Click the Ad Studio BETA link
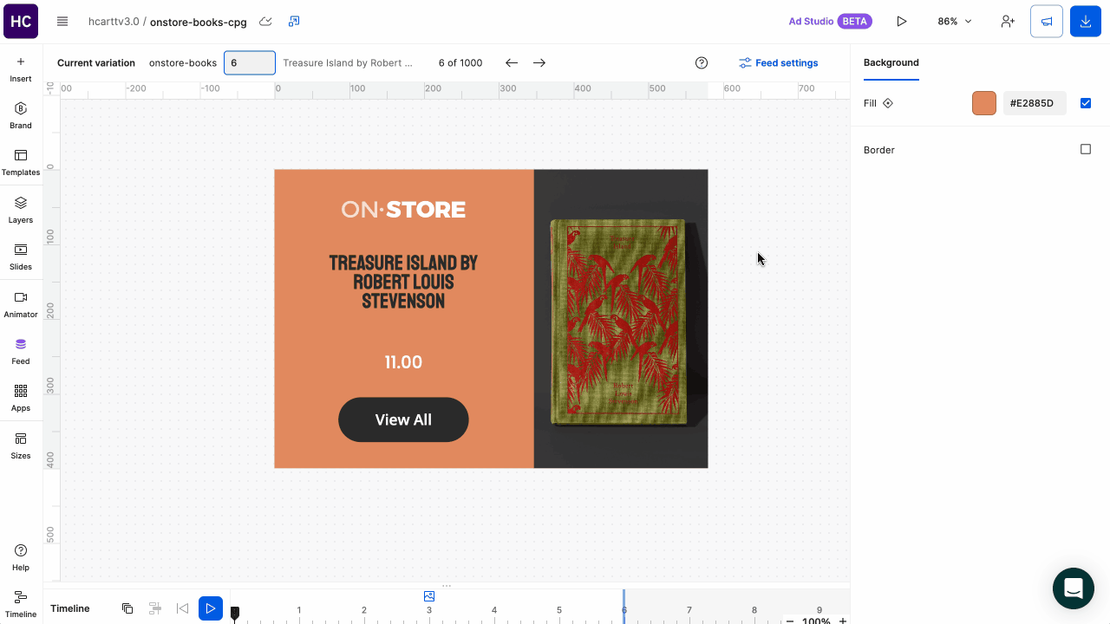 coord(830,22)
